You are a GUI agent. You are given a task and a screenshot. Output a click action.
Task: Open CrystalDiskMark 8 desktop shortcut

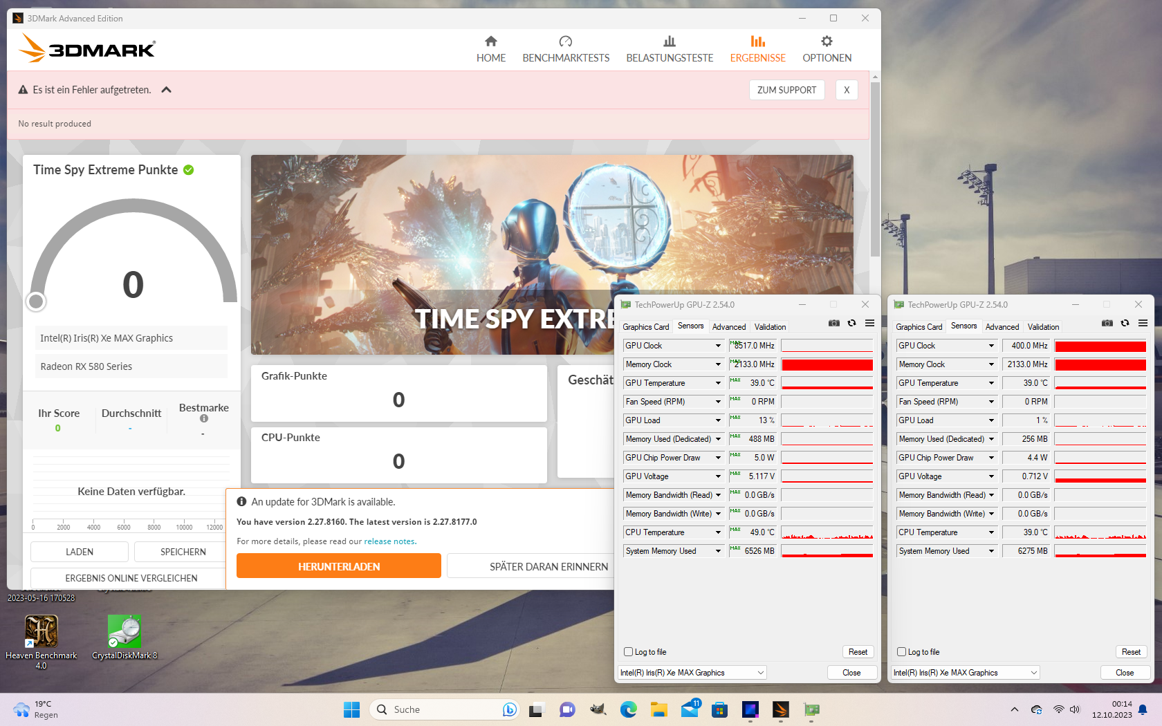[124, 637]
